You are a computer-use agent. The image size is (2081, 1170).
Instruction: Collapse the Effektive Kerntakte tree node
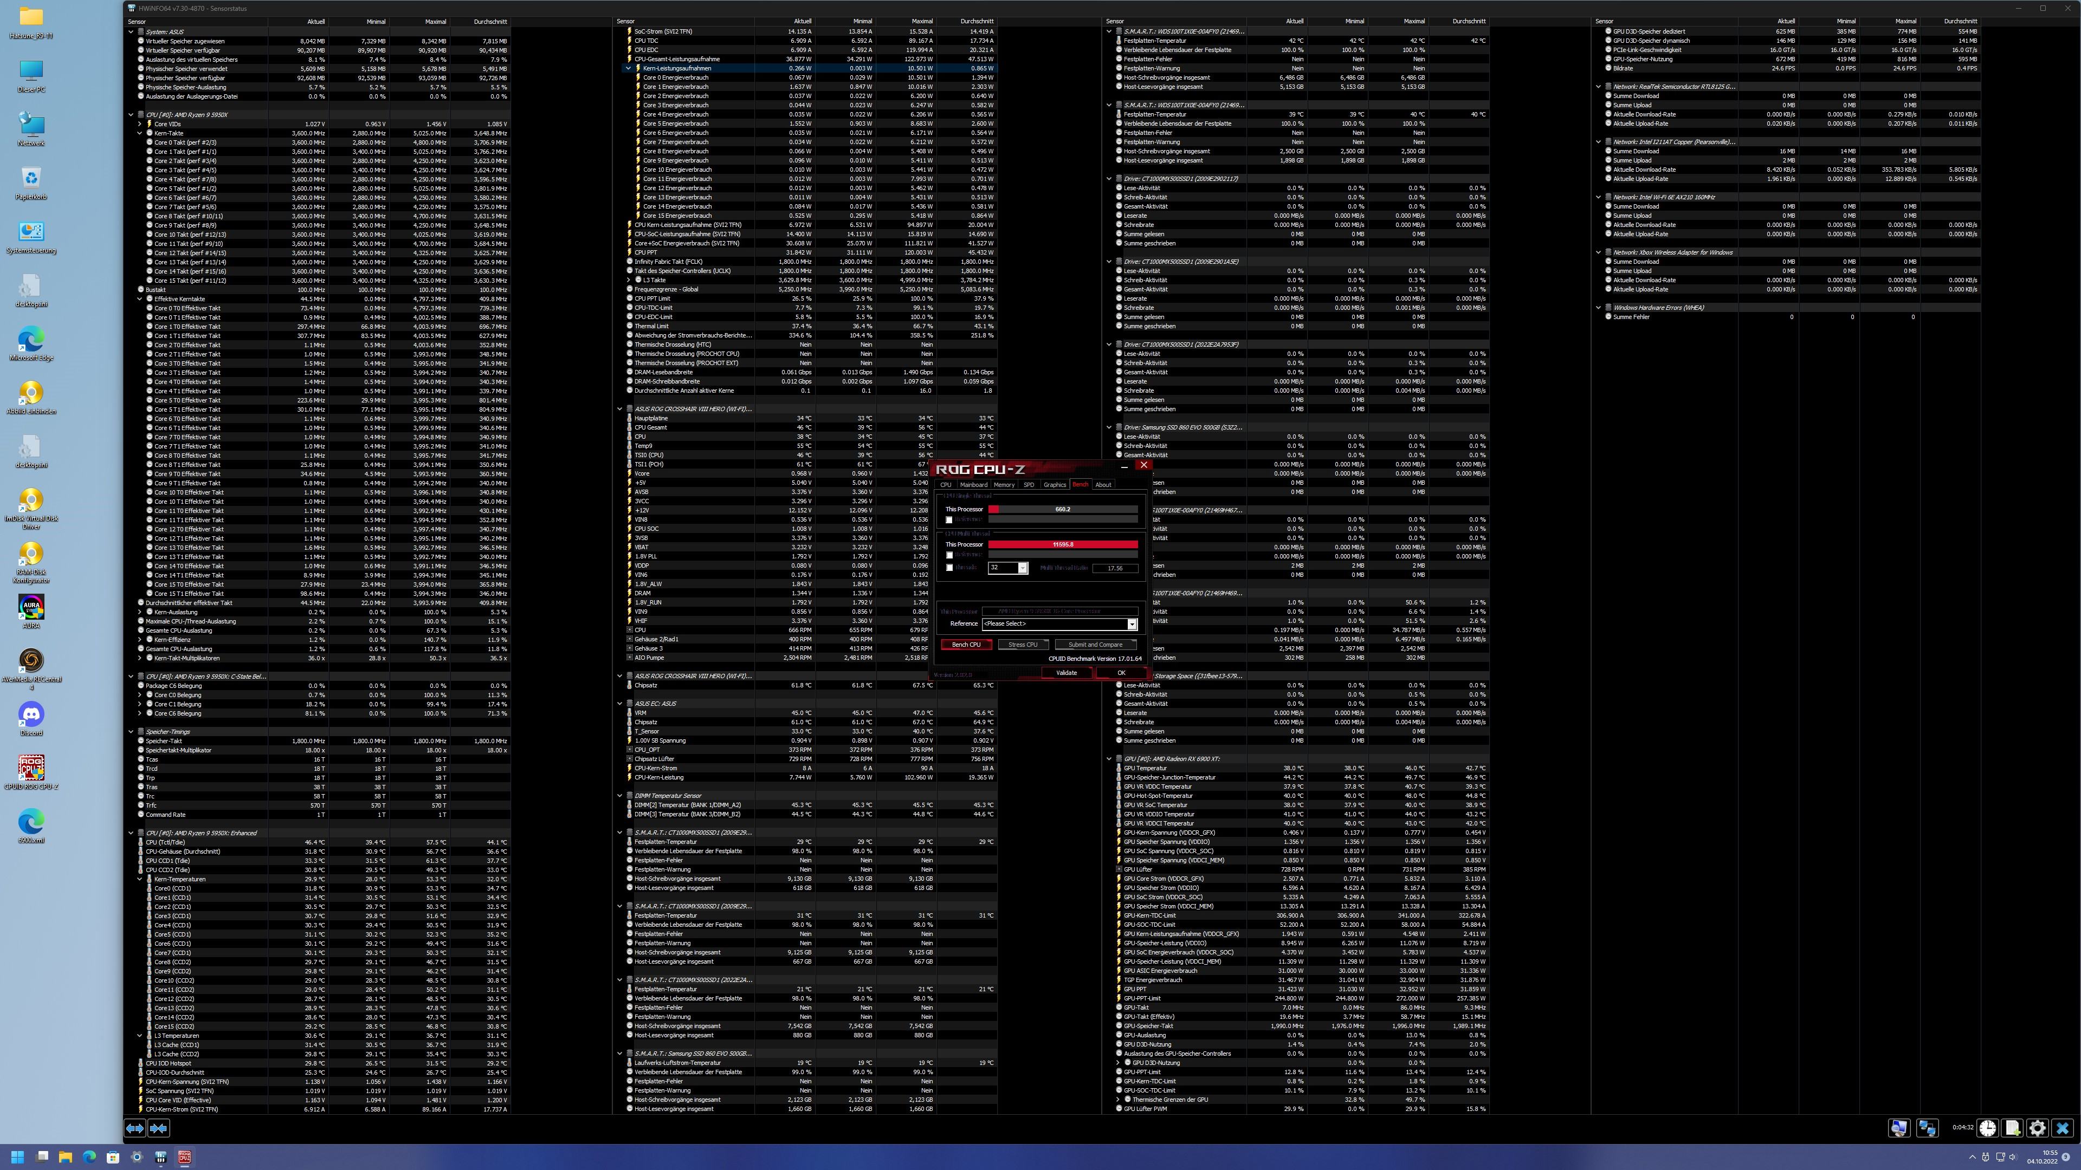pos(140,299)
